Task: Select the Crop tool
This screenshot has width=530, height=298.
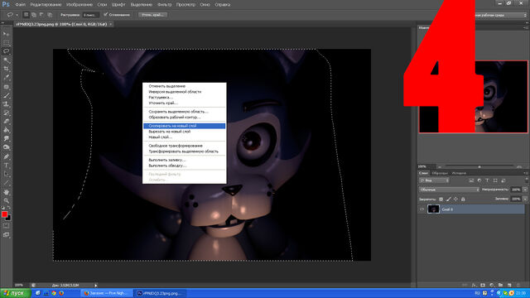Action: pyautogui.click(x=6, y=69)
